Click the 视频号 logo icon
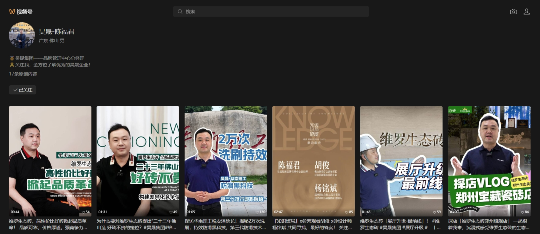The image size is (540, 234). point(12,11)
